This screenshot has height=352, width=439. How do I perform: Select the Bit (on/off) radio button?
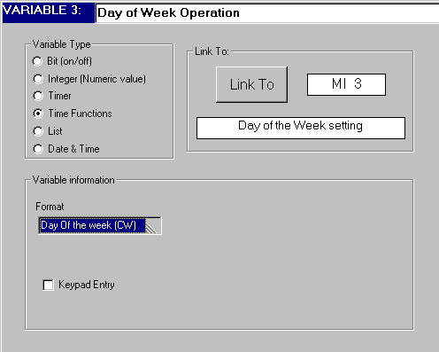click(x=37, y=61)
